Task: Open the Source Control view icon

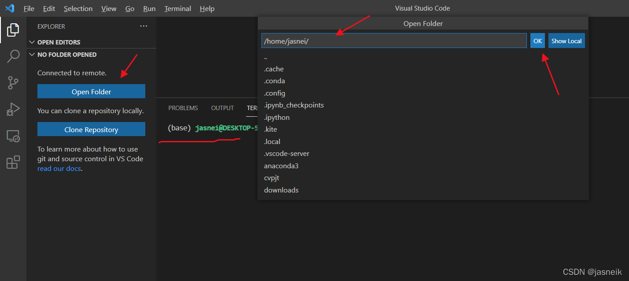Action: coord(13,82)
